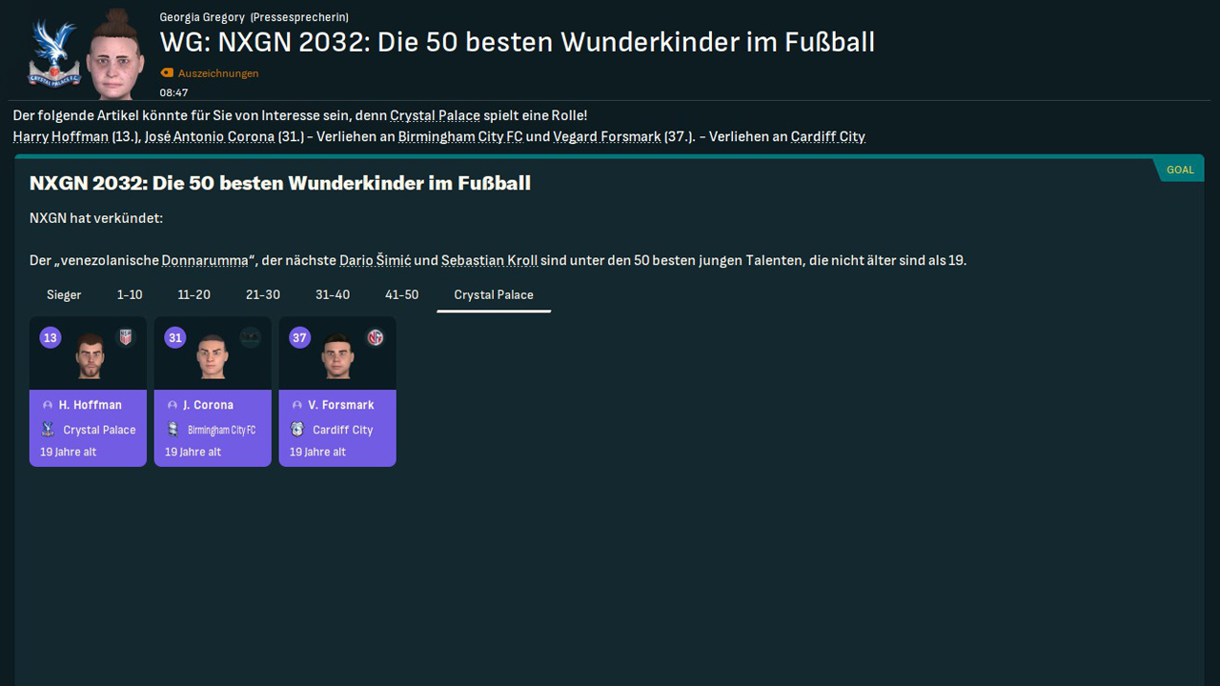The width and height of the screenshot is (1220, 686).
Task: Open V. Forsmark's player portrait
Action: (337, 355)
